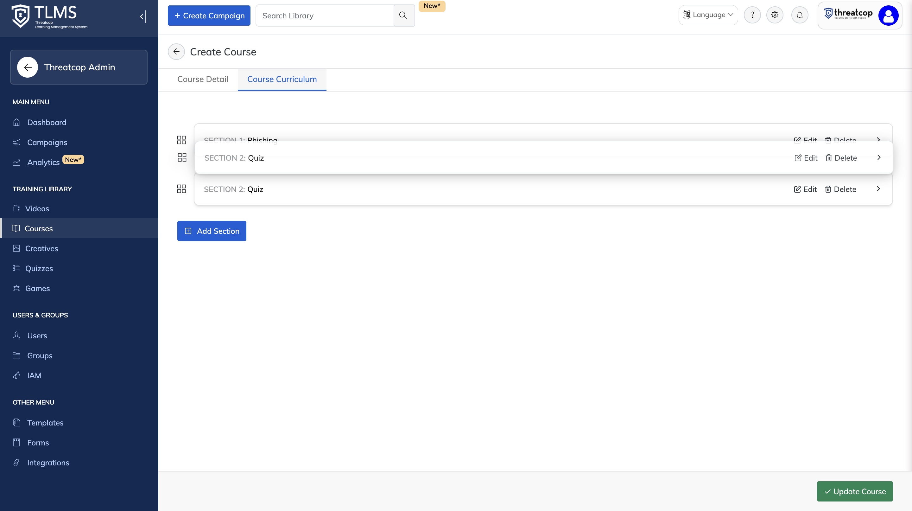
Task: Click the Add Section button
Action: pyautogui.click(x=212, y=231)
